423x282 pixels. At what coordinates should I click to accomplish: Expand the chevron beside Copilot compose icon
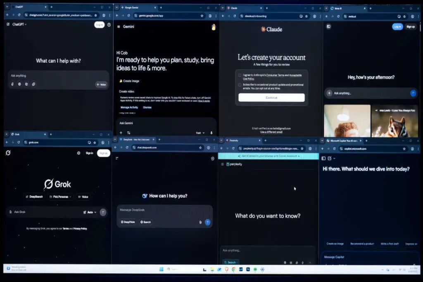(x=335, y=159)
